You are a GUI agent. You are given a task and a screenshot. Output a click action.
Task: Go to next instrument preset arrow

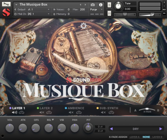coord(85,4)
